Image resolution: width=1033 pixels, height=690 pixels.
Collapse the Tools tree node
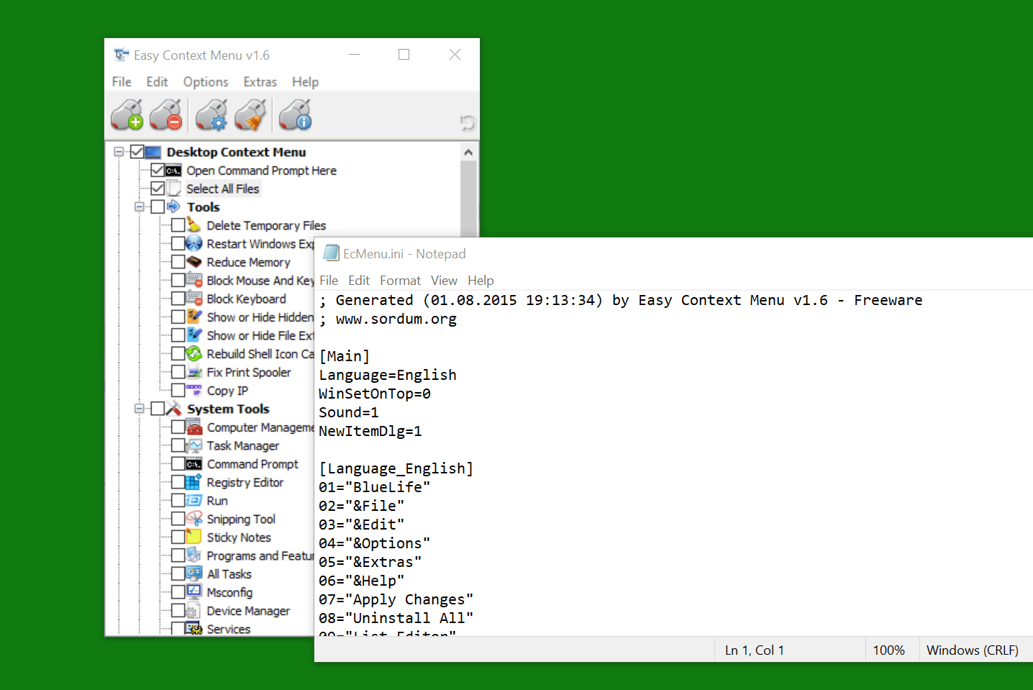pos(139,207)
